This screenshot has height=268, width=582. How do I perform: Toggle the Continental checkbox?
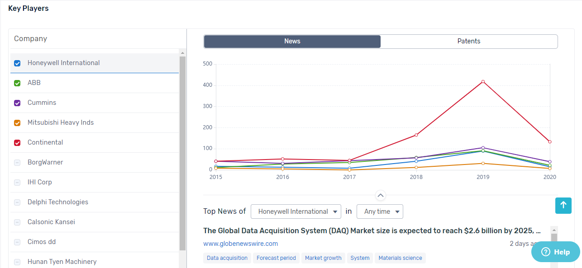point(17,143)
